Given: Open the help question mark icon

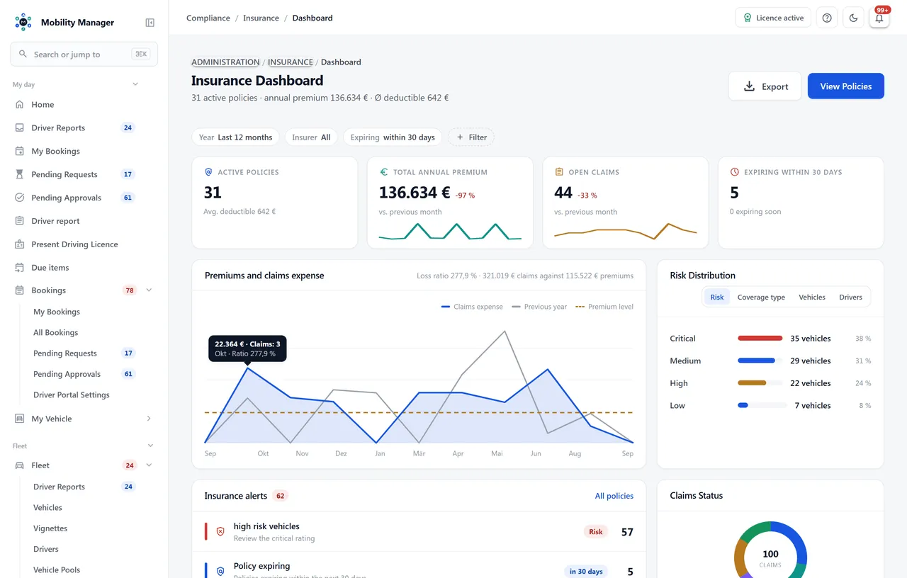Looking at the screenshot, I should coord(827,18).
